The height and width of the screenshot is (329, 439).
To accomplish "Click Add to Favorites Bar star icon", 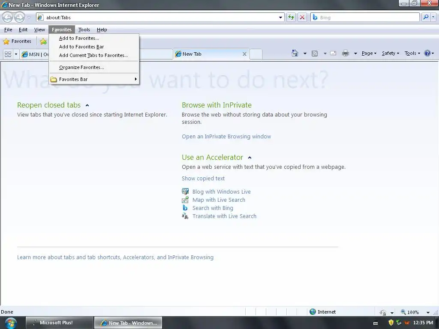I will click(43, 42).
